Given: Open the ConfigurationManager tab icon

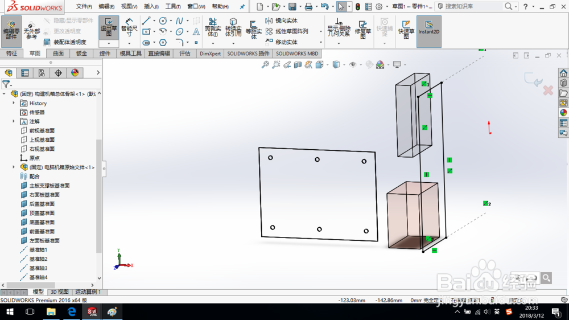Looking at the screenshot, I should (x=42, y=73).
